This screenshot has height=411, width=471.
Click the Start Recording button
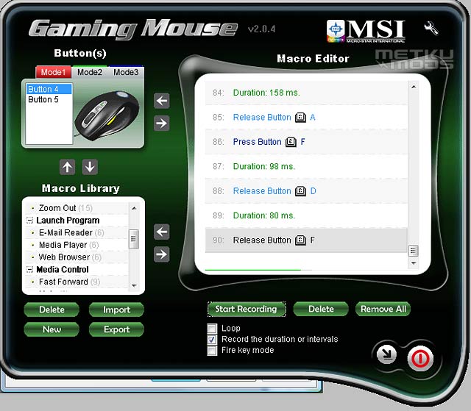(247, 309)
